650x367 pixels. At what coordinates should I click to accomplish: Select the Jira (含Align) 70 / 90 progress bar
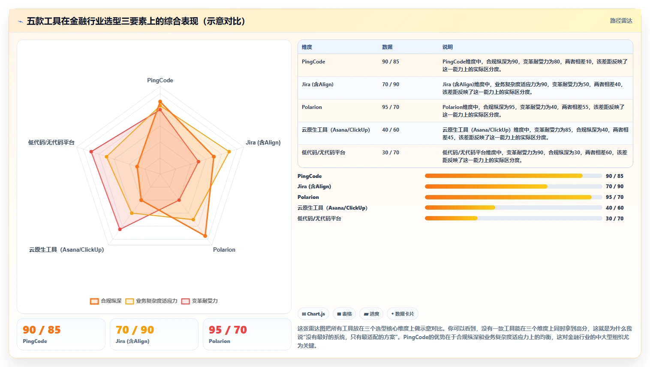coord(513,187)
